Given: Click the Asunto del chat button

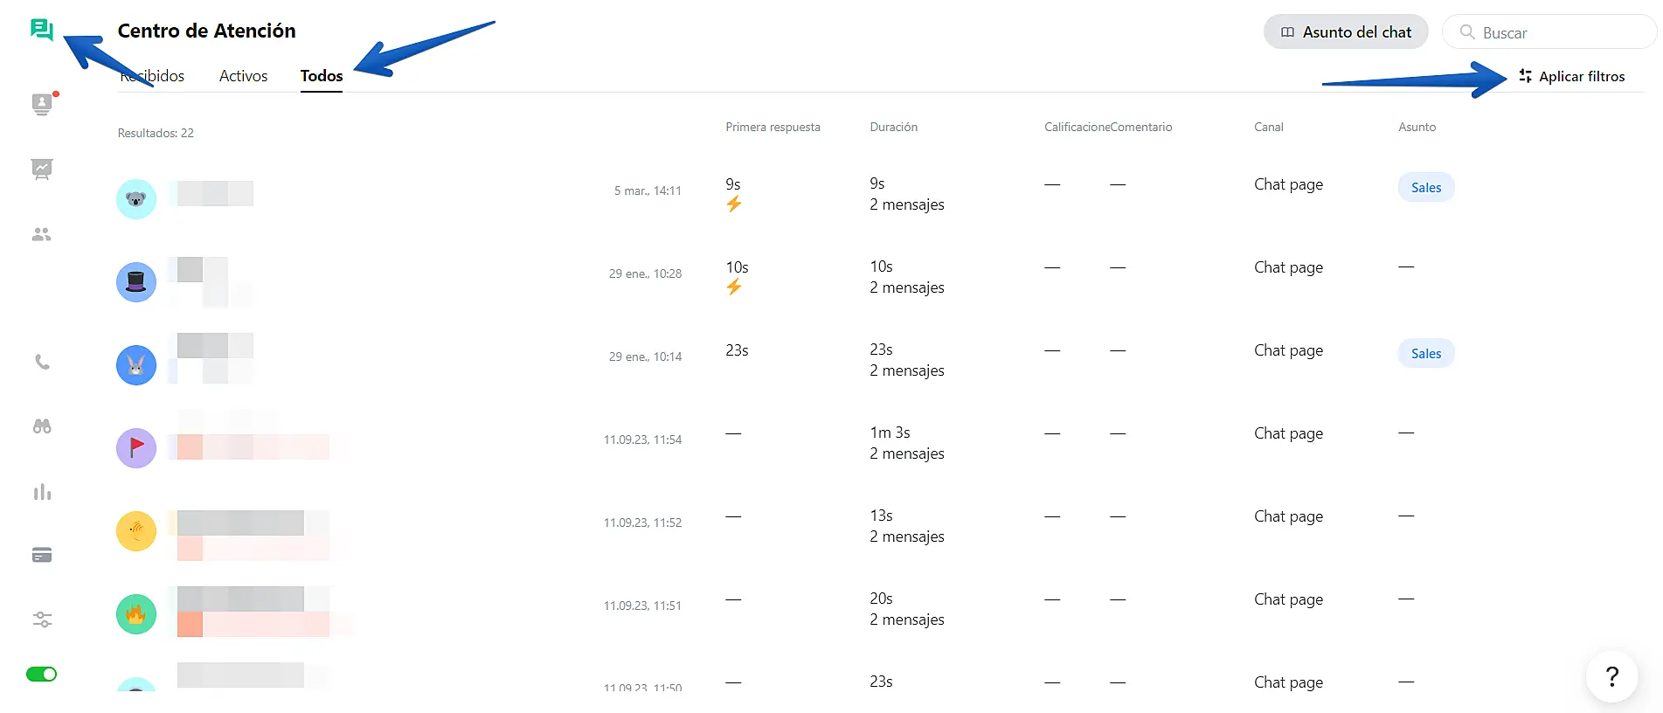Looking at the screenshot, I should click(1346, 32).
